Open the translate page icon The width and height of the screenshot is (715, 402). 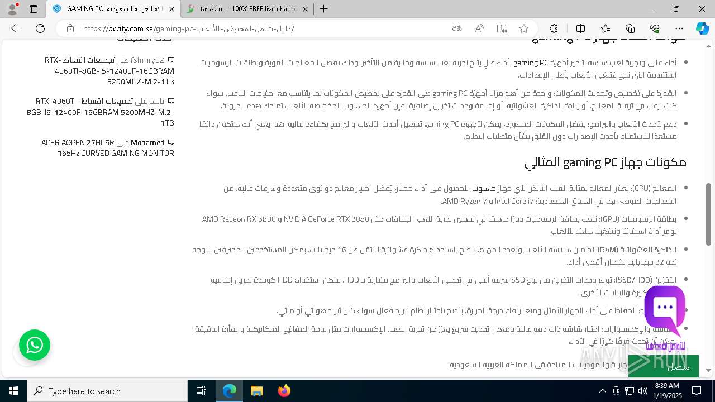pyautogui.click(x=457, y=28)
